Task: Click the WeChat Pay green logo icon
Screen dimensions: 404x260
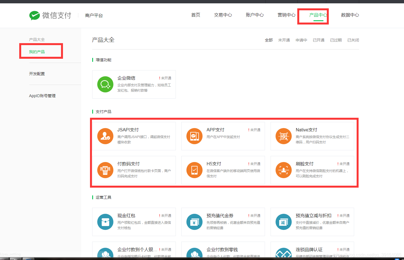Action: [35, 15]
